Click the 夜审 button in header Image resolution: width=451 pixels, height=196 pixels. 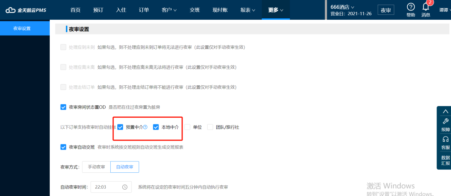386,10
